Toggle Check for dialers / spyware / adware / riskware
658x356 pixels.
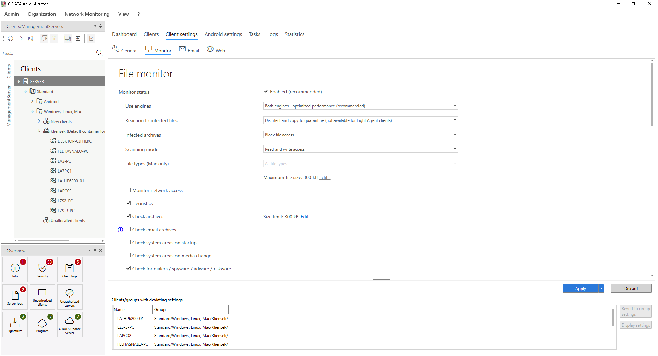click(x=128, y=268)
